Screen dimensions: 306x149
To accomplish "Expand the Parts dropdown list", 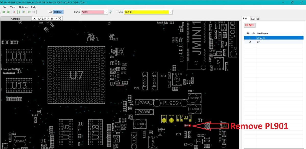I will [106, 12].
